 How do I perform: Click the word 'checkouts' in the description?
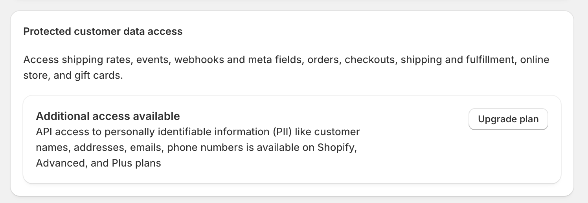369,60
